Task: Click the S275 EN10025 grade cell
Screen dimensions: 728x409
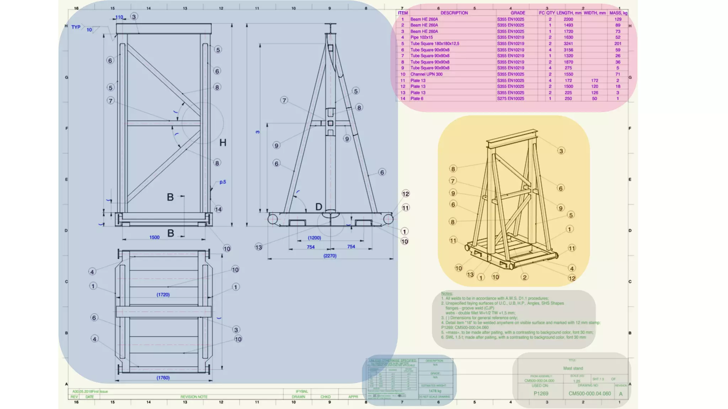Action: click(x=510, y=98)
